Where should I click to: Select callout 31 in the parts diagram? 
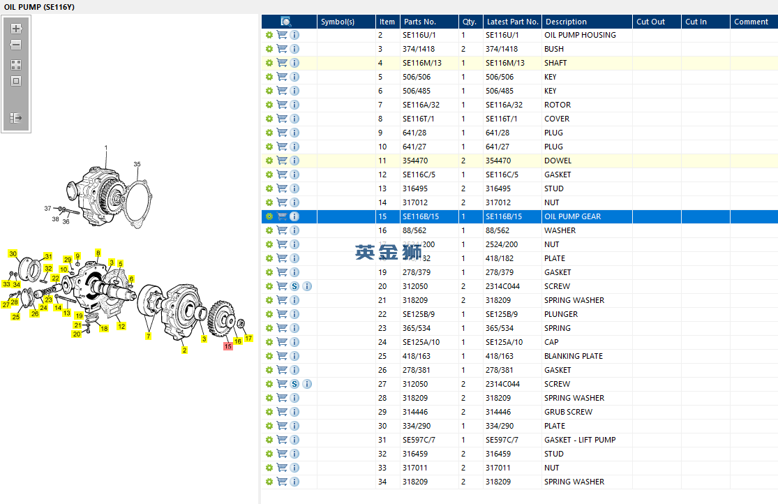(x=48, y=256)
